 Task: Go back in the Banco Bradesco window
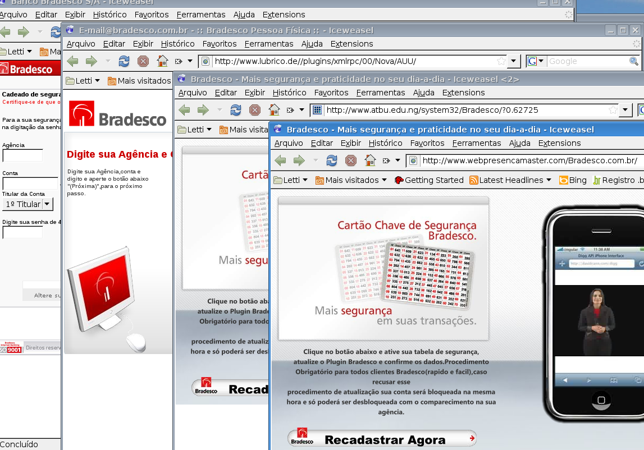[5, 31]
